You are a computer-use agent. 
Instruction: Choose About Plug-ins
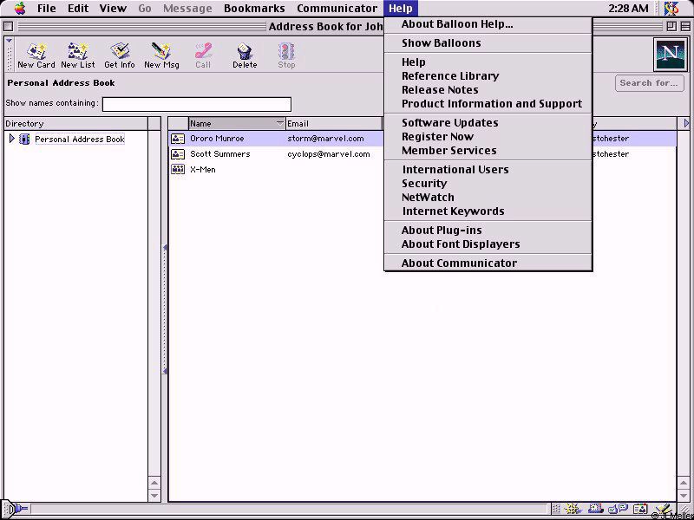pyautogui.click(x=488, y=231)
